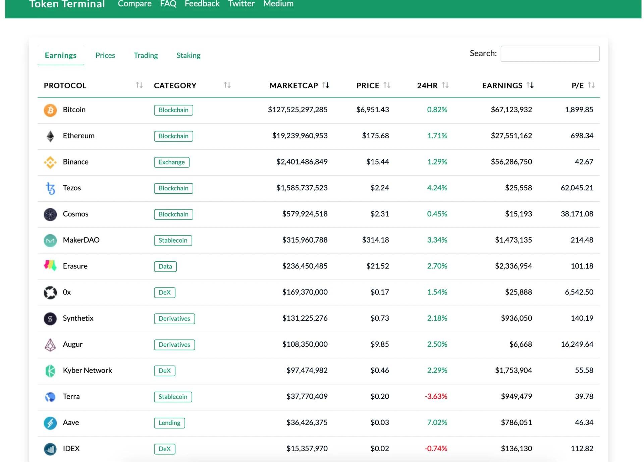Click Bitcoin marketcap value $127,525,297,285
The image size is (644, 462).
click(x=298, y=110)
